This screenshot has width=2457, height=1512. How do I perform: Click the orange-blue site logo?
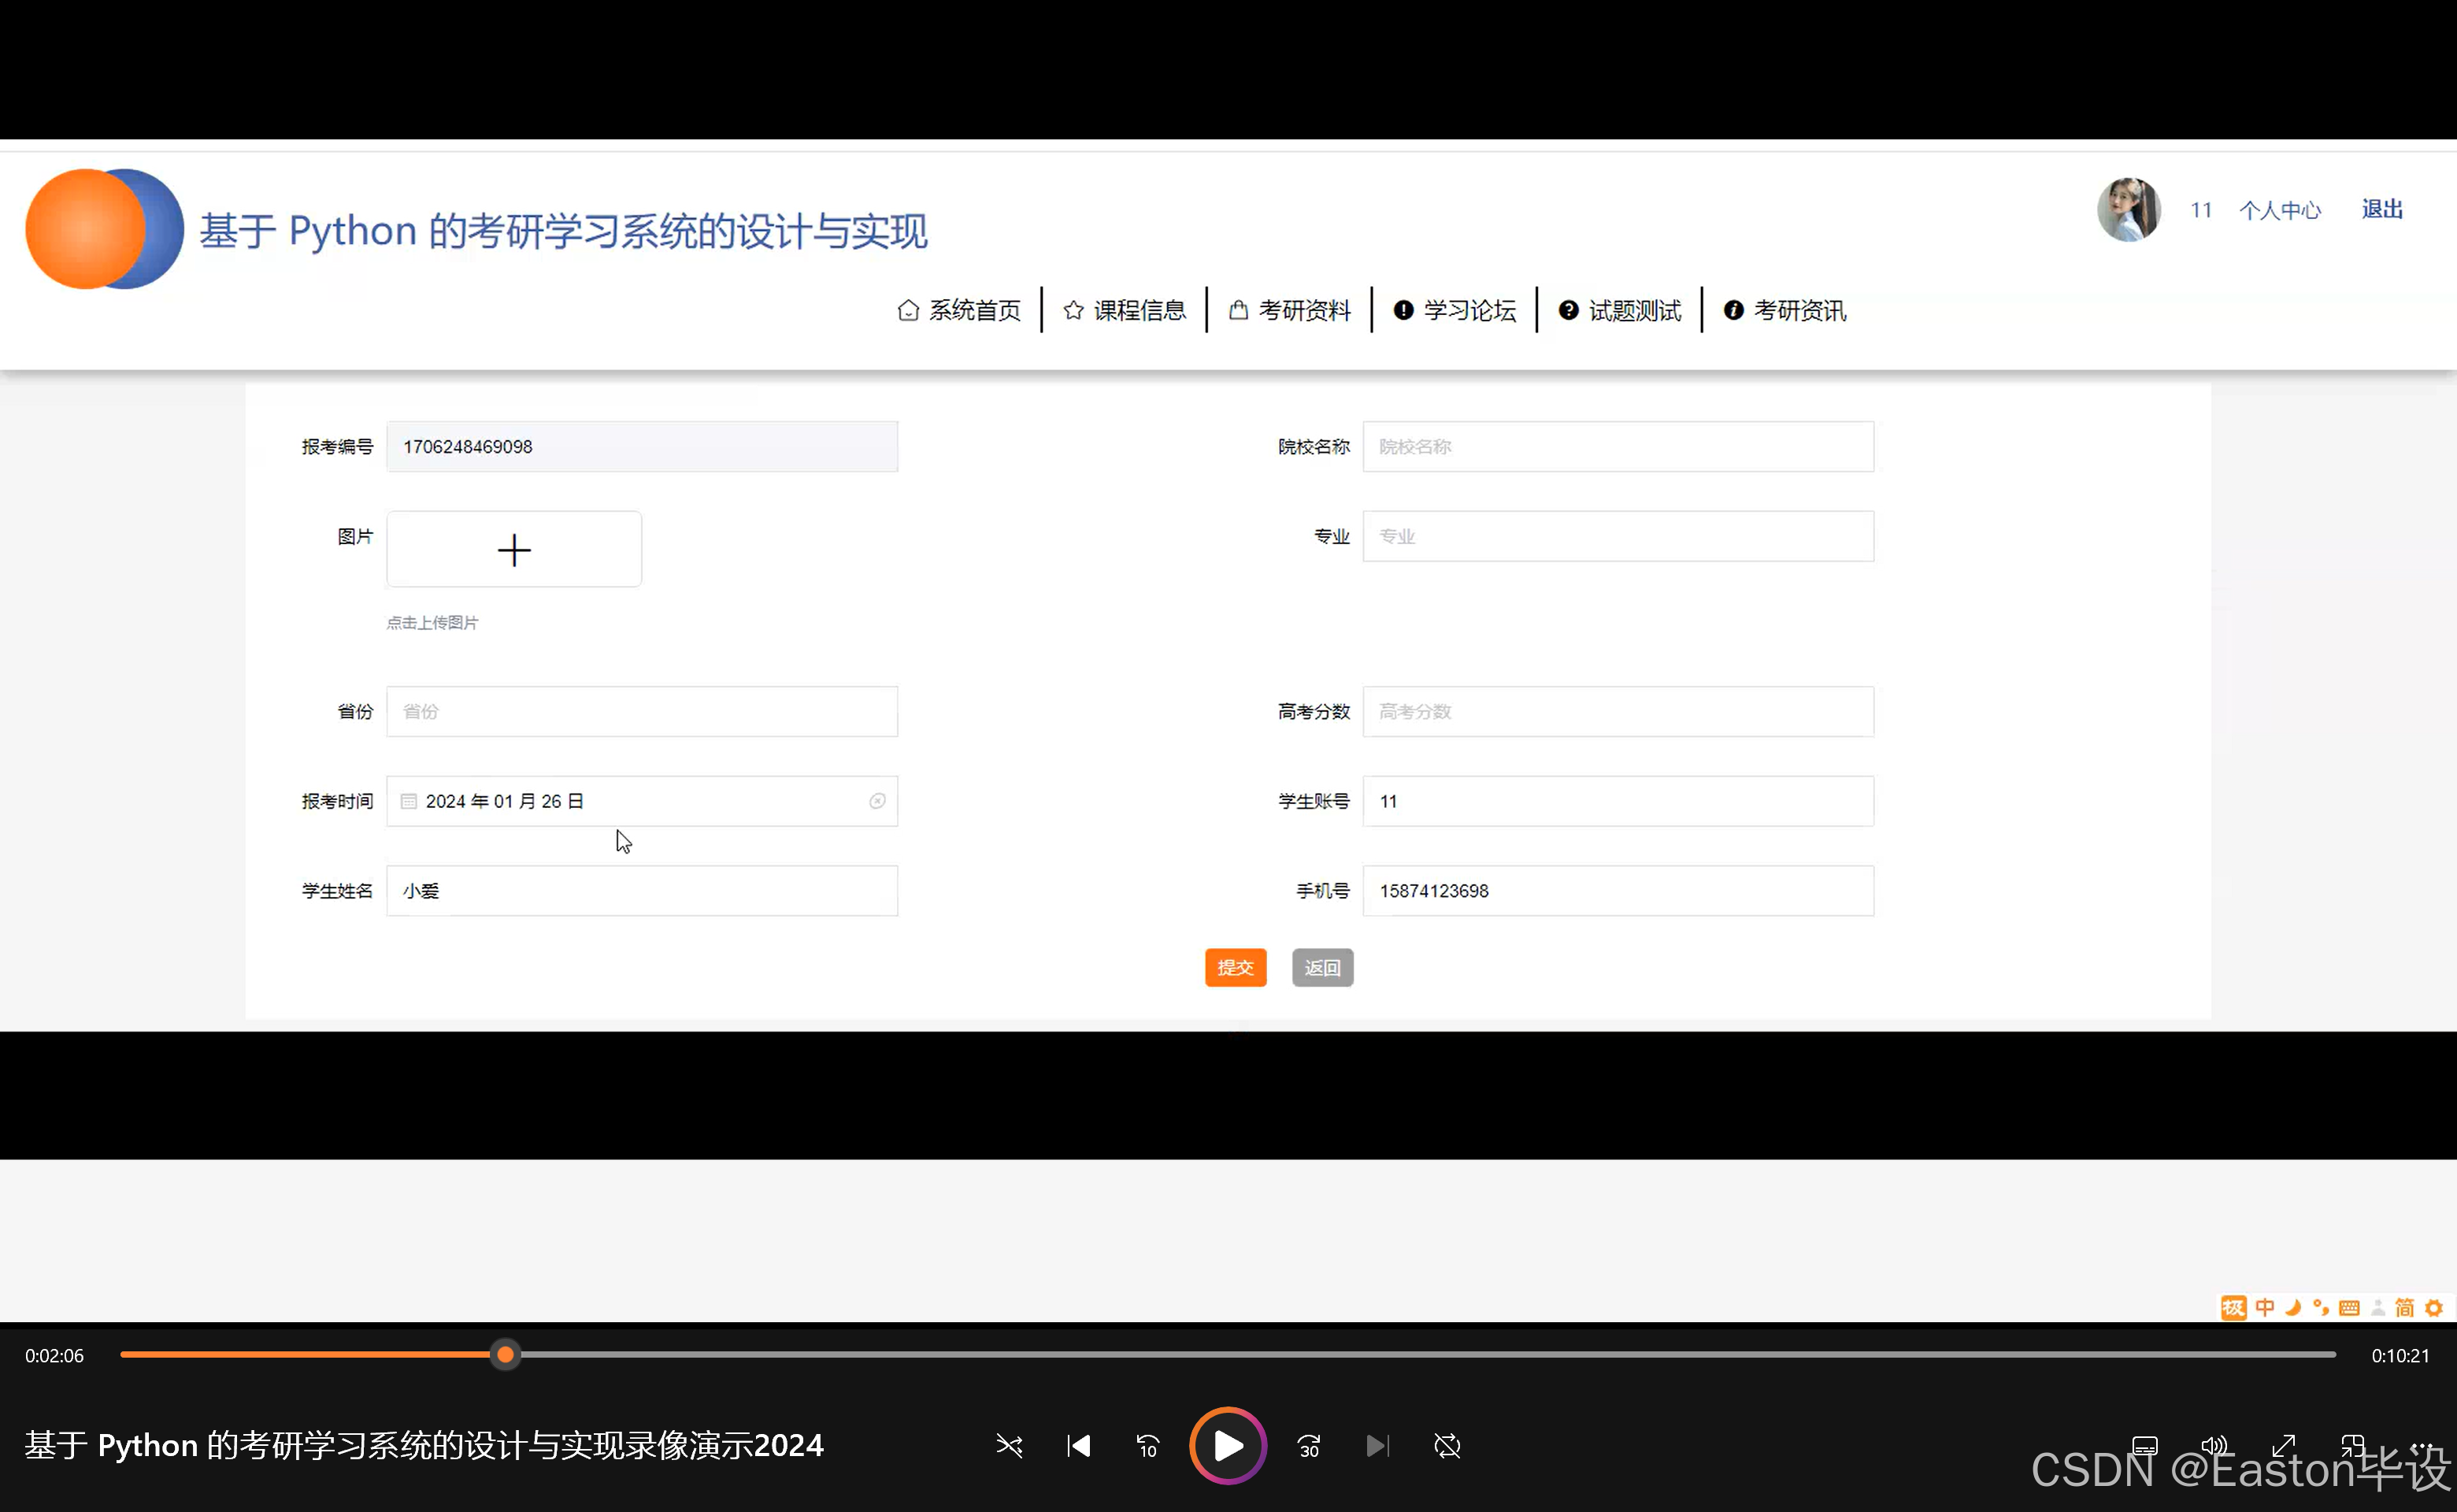(104, 229)
